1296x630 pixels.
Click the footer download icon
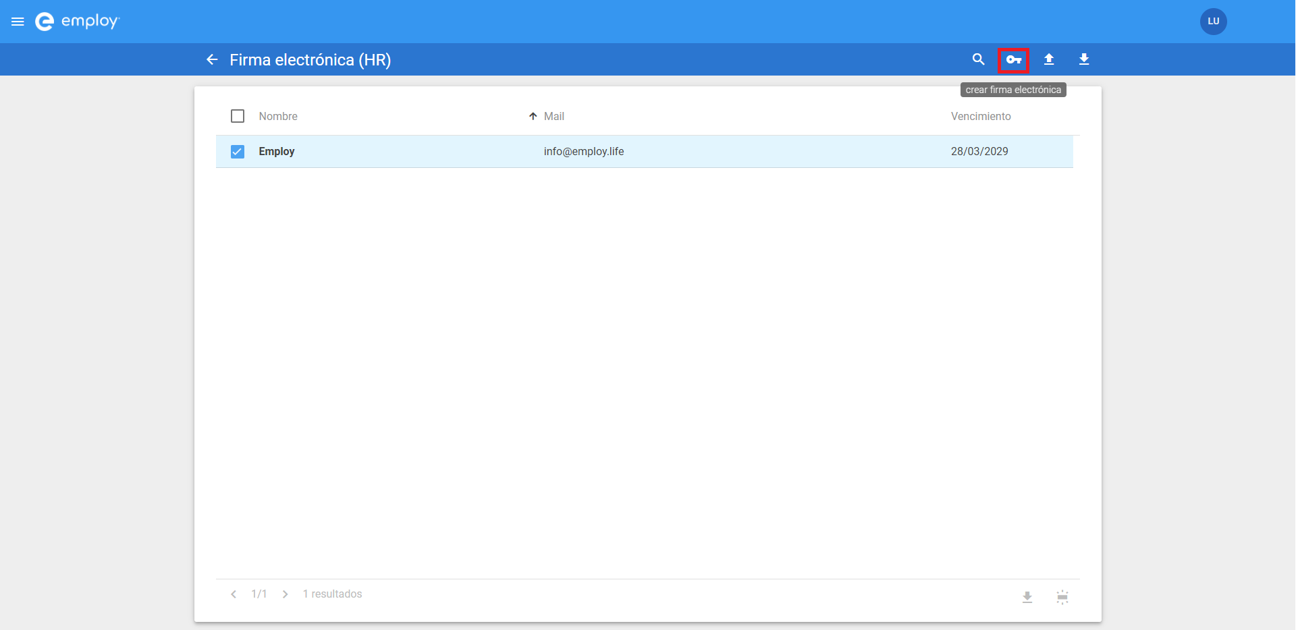1027,597
